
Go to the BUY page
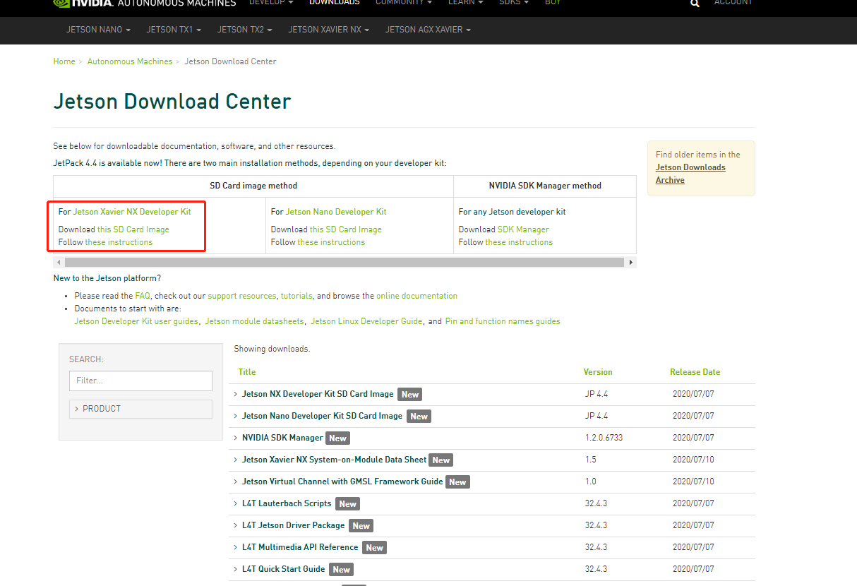(x=553, y=3)
